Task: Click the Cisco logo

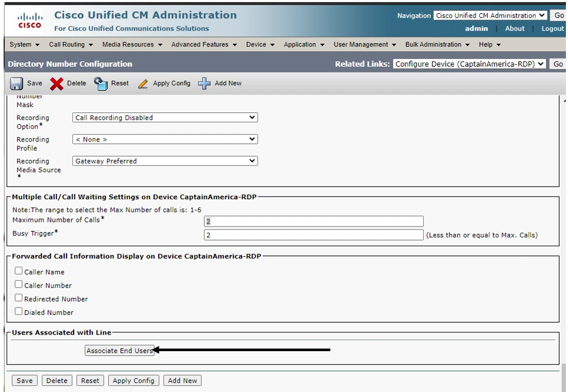Action: point(29,21)
